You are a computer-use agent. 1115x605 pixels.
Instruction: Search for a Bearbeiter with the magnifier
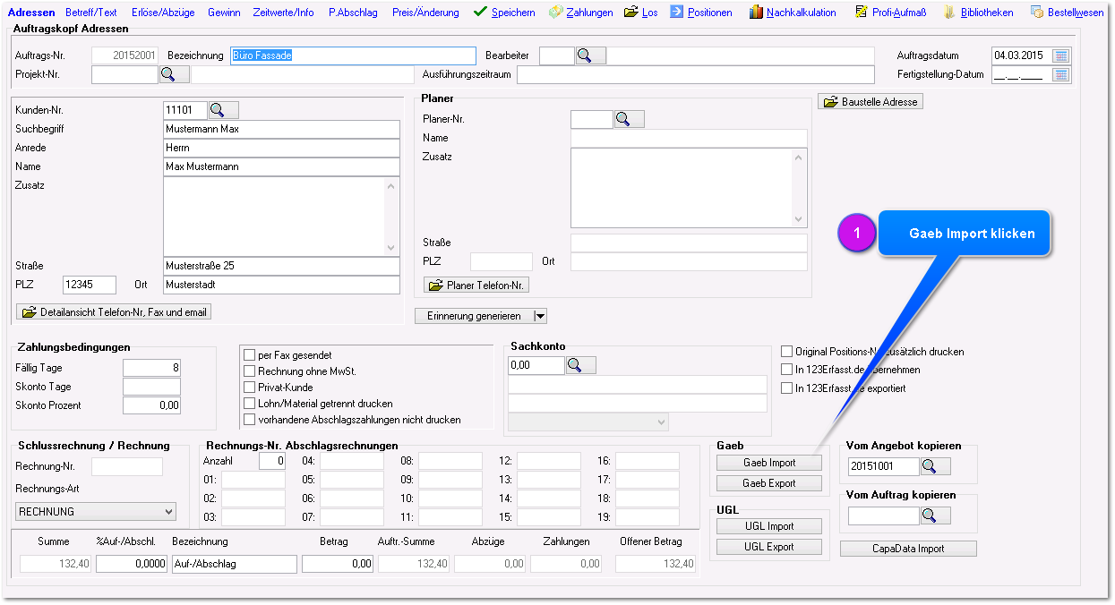[591, 55]
